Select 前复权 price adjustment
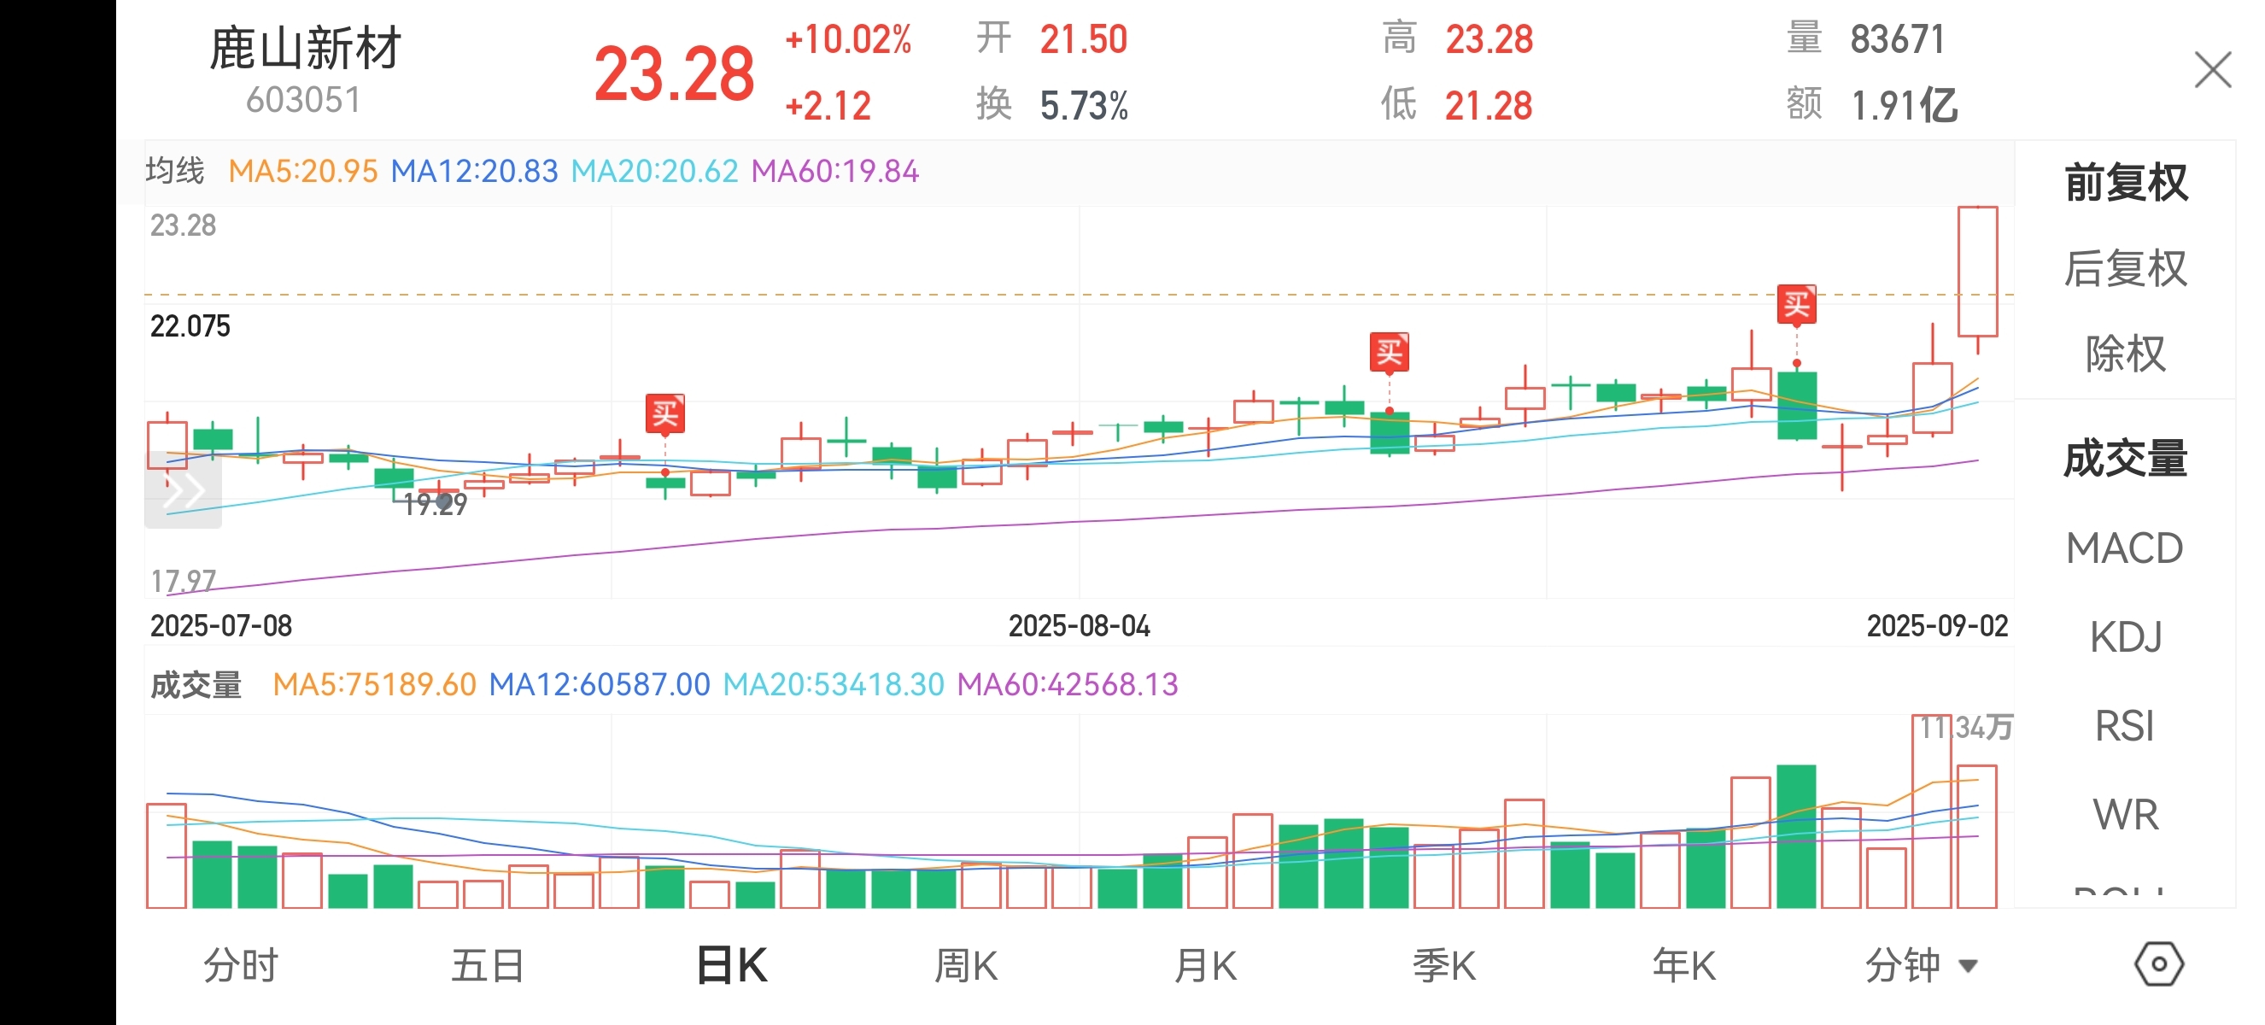 [2125, 183]
